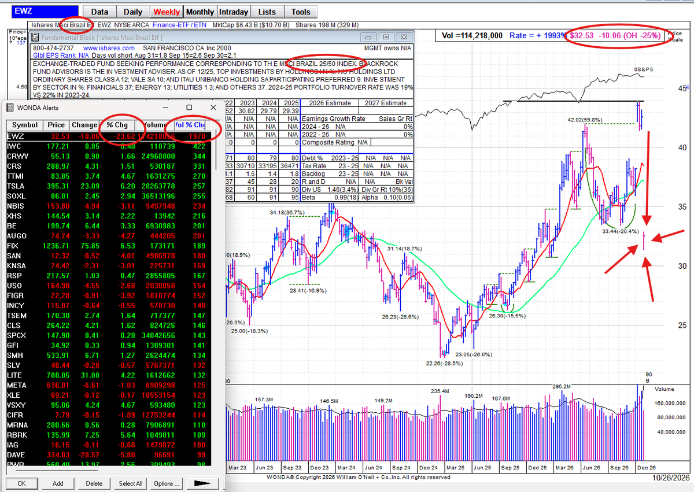Click OK in the WONDA Alerts window
The image size is (694, 492).
(x=22, y=483)
